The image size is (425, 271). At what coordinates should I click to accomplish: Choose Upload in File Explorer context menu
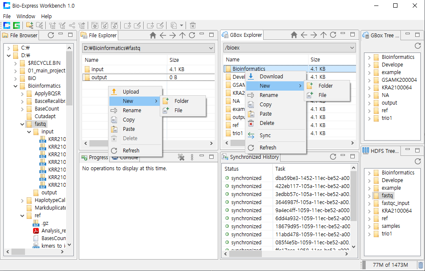136,91
